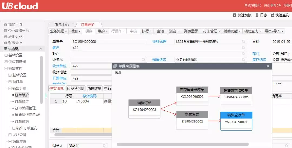This screenshot has height=148, width=292.
Task: Click the 单据号 input field
Action: coord(109,42)
